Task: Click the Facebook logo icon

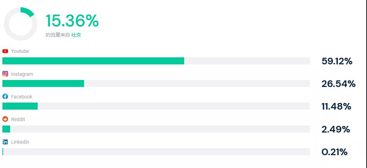Action: [x=5, y=97]
